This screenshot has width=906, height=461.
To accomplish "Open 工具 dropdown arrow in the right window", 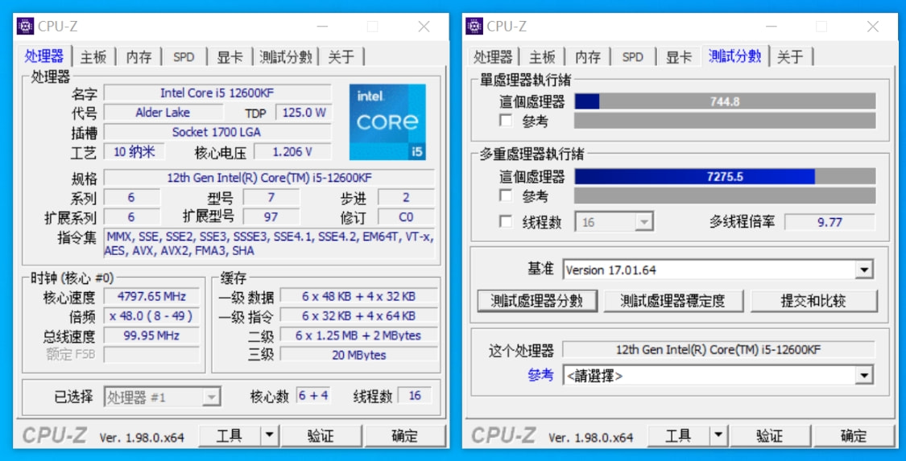I will (718, 435).
